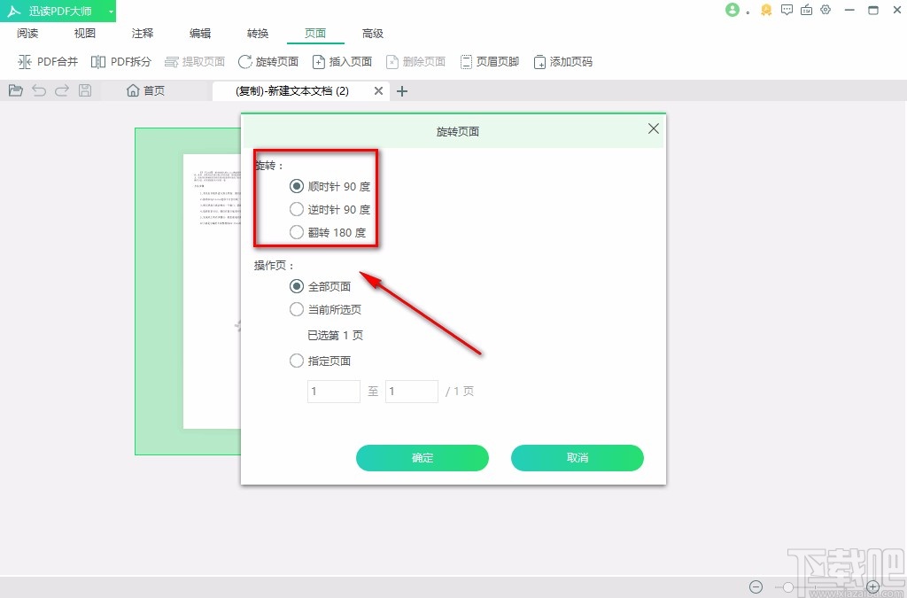
Task: Go to the 首页 home tab
Action: pyautogui.click(x=145, y=89)
